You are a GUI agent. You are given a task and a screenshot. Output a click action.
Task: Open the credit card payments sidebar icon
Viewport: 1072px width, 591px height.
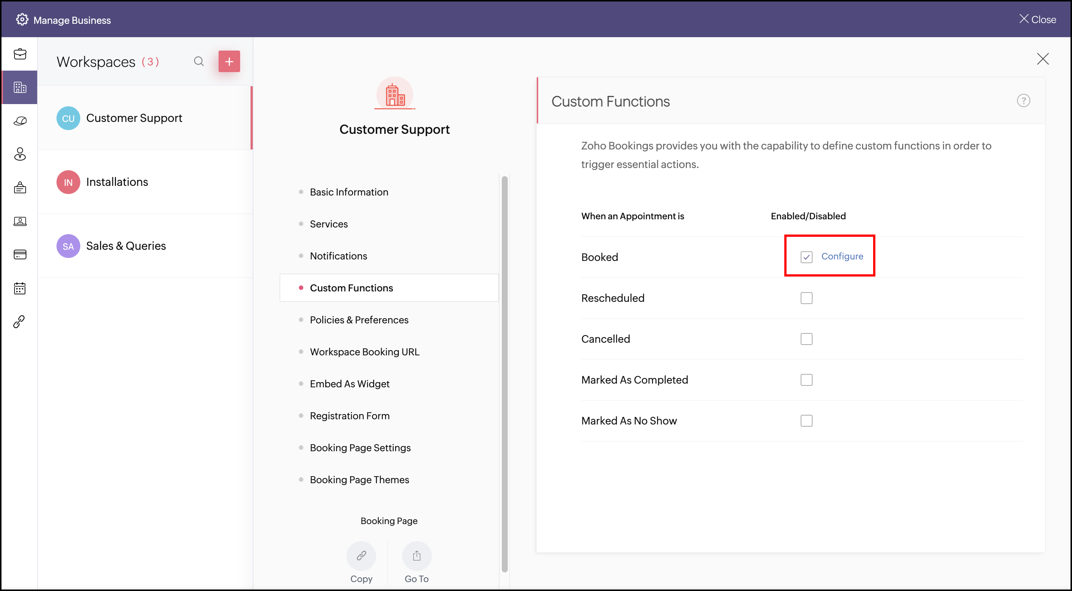click(x=20, y=254)
